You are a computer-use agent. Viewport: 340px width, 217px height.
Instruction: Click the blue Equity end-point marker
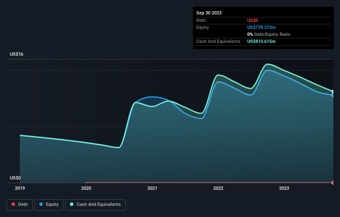333,95
